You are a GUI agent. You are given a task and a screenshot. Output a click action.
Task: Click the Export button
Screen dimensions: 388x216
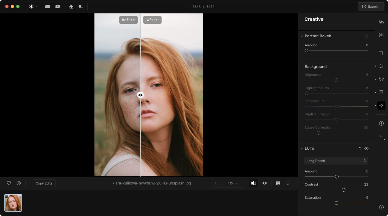(x=371, y=7)
